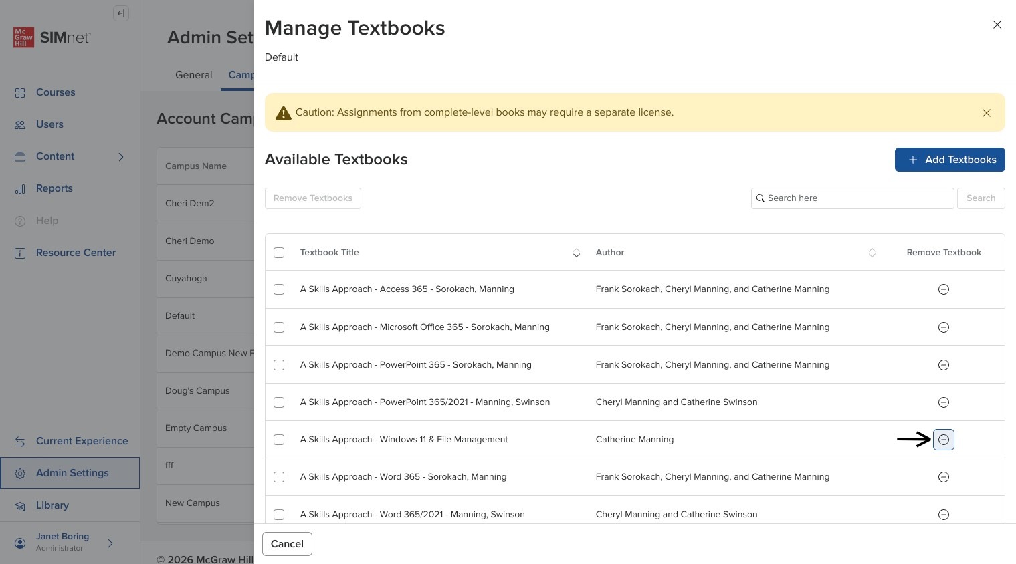Close the Manage Textbooks panel
Image resolution: width=1016 pixels, height=564 pixels.
pos(997,25)
